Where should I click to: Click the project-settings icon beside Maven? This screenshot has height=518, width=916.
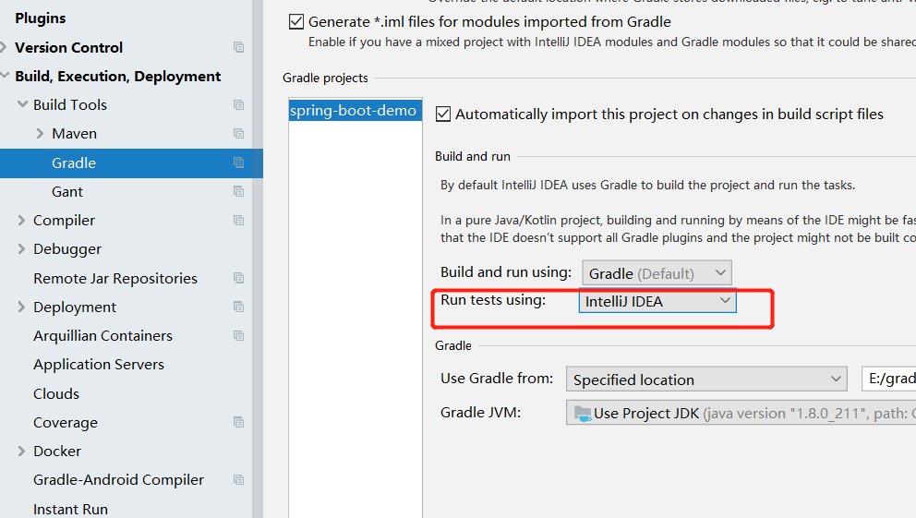[x=238, y=134]
